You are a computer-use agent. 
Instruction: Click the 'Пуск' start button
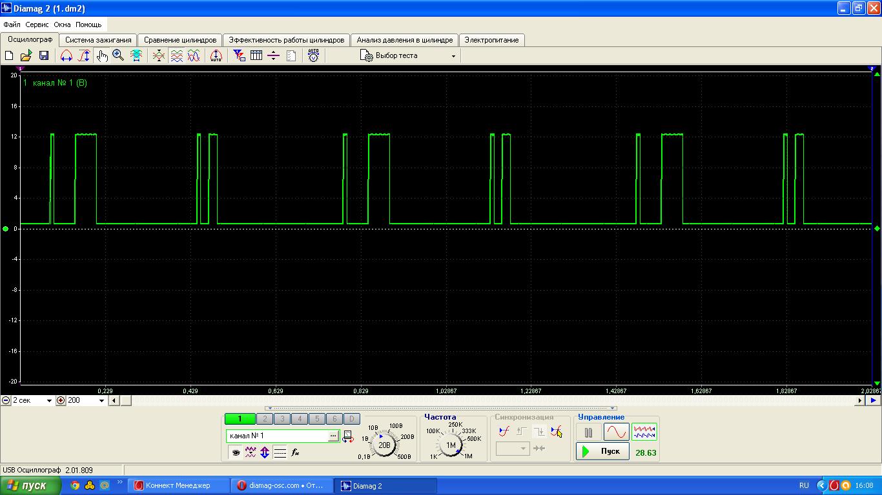602,451
